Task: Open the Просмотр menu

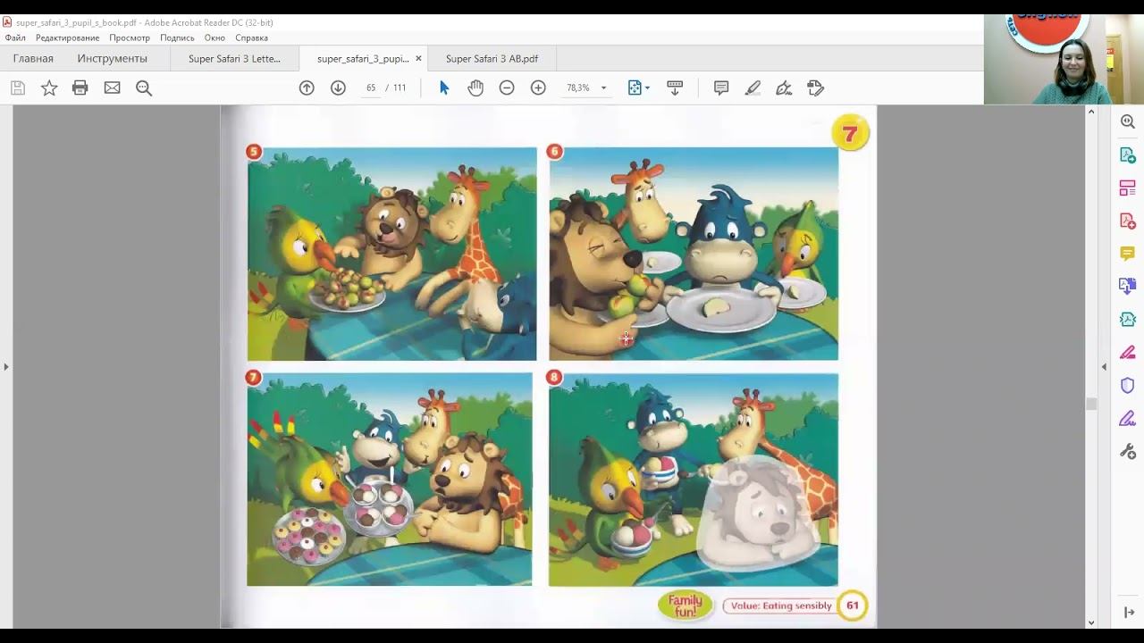Action: click(x=130, y=38)
